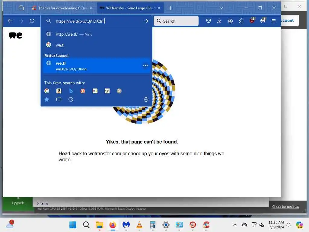
Task: Search this time with DuckDuckGo
Action: click(x=83, y=91)
